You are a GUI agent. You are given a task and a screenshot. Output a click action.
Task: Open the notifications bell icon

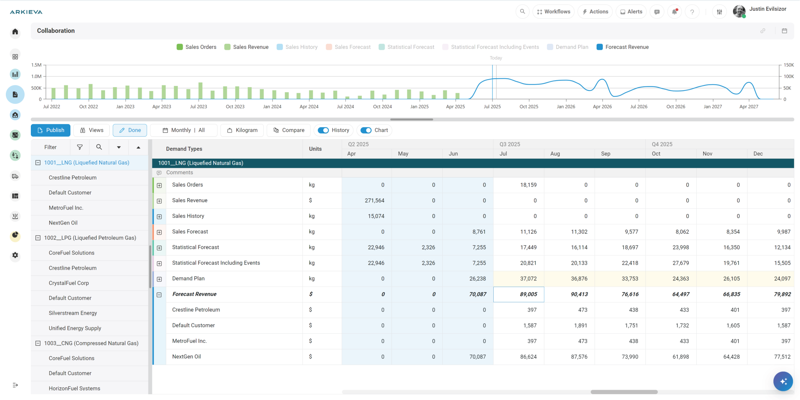tap(674, 12)
